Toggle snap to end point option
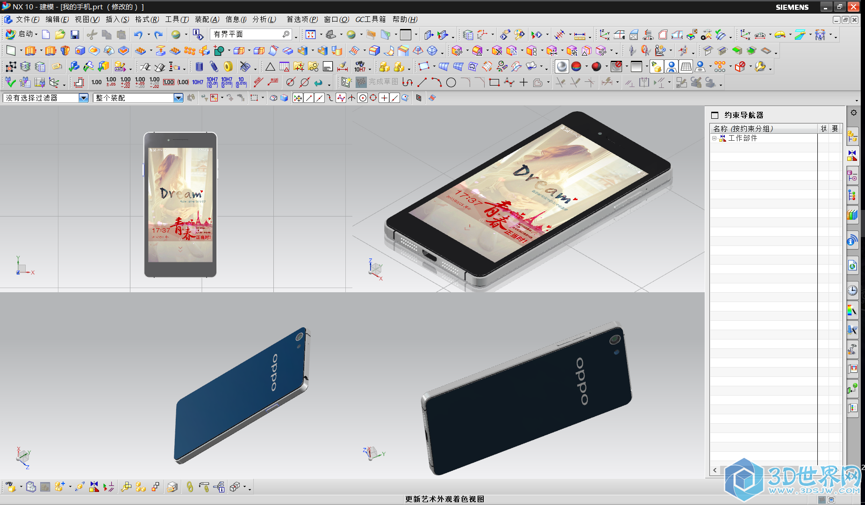This screenshot has height=505, width=865. [309, 98]
